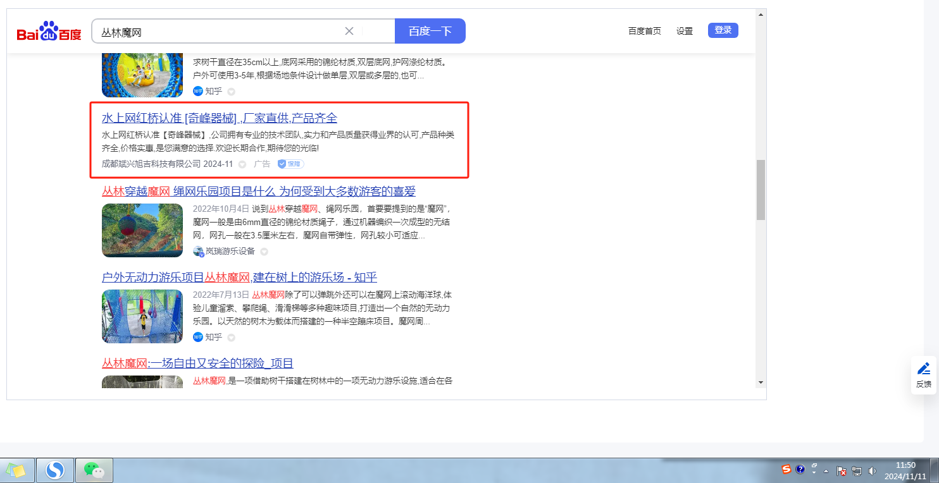Open the Action Center flag icon
The image size is (939, 483).
pyautogui.click(x=842, y=470)
